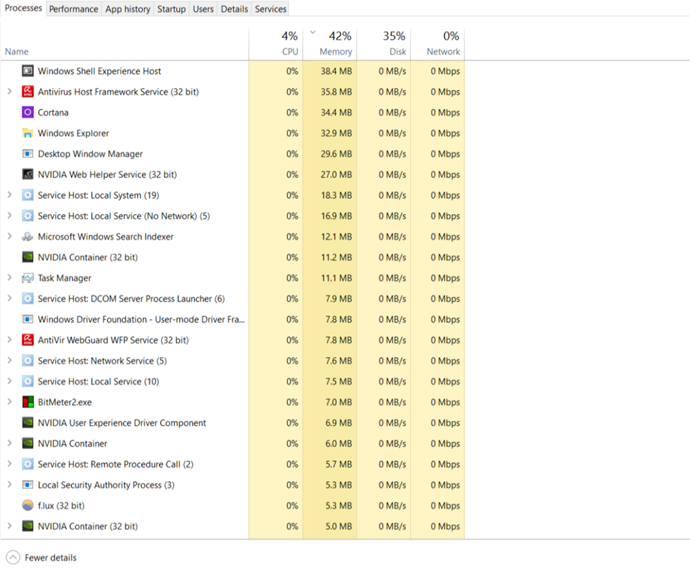690x570 pixels.
Task: Select the Desktop Window Manager name
Action: (90, 154)
